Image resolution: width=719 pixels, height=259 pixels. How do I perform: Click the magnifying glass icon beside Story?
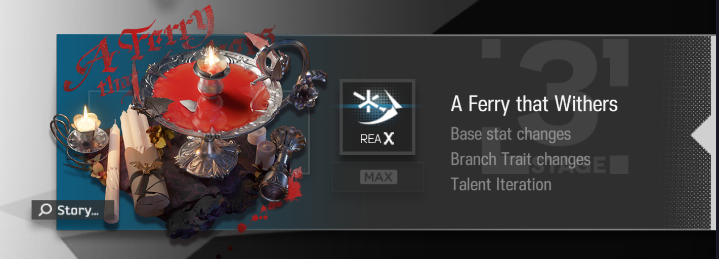(x=46, y=210)
